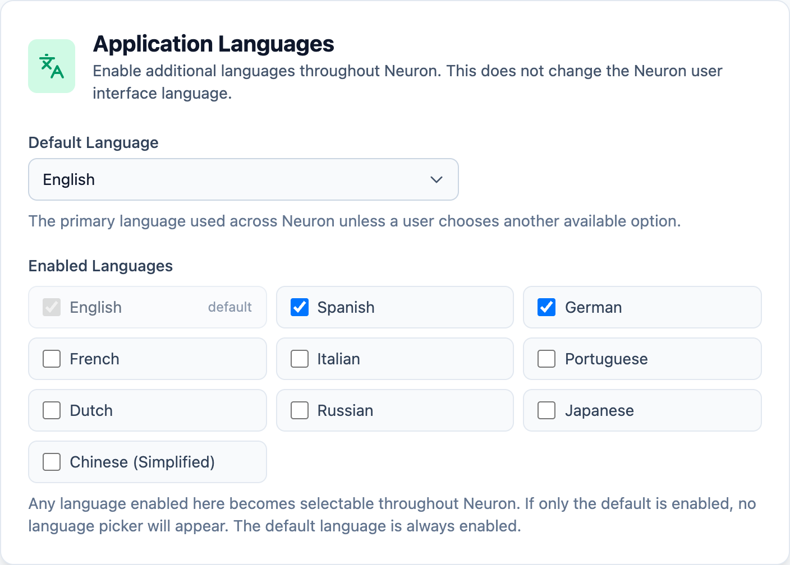Click the "Chinese (Simplified)" label text
This screenshot has width=790, height=565.
[143, 462]
